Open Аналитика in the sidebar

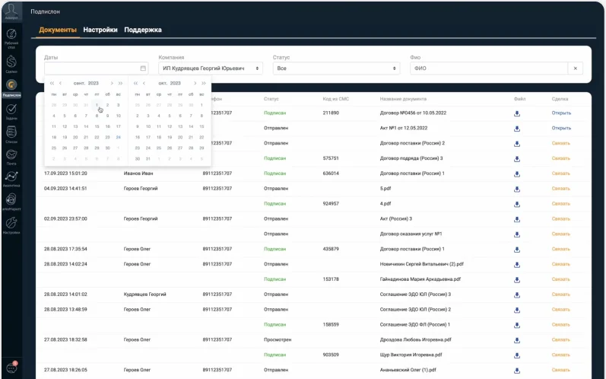tap(11, 179)
